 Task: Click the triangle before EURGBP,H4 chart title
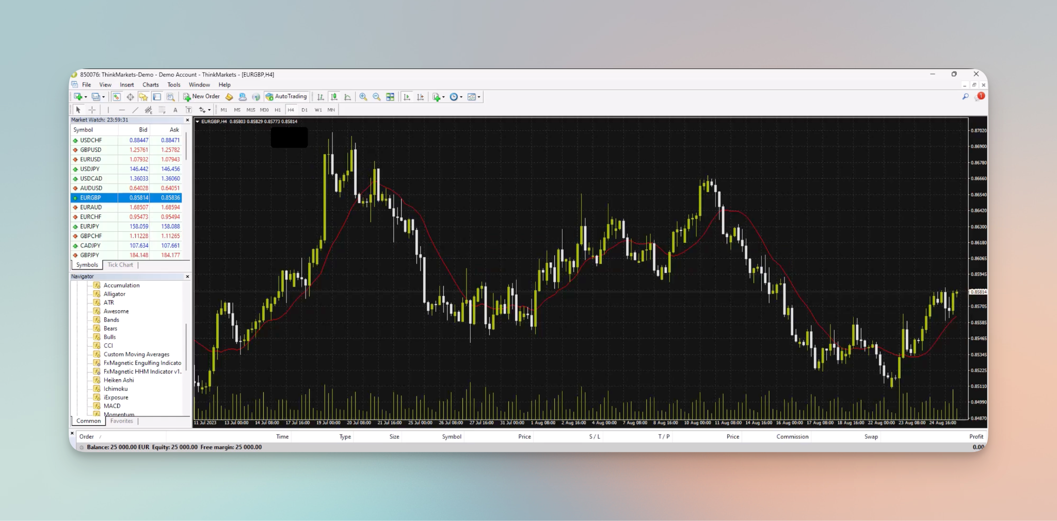tap(197, 122)
